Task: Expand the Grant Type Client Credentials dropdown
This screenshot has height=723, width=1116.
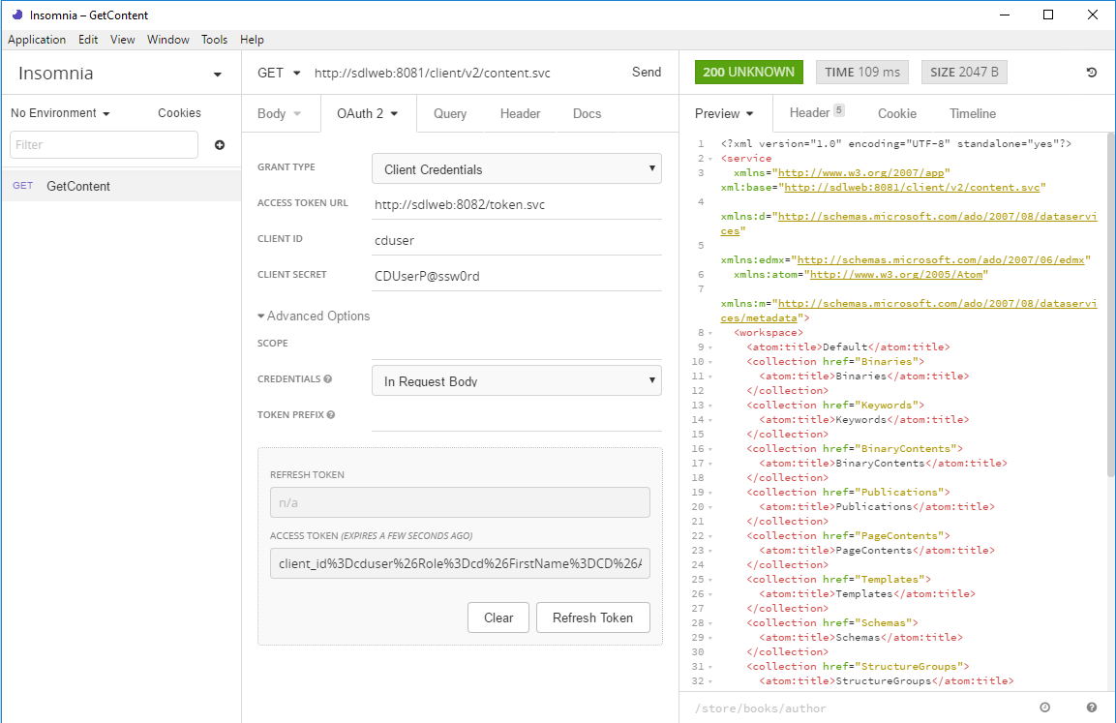Action: tap(516, 168)
